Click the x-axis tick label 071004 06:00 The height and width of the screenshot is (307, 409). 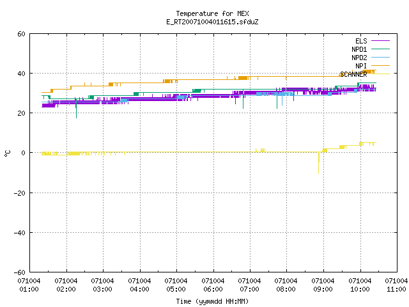coord(213,285)
